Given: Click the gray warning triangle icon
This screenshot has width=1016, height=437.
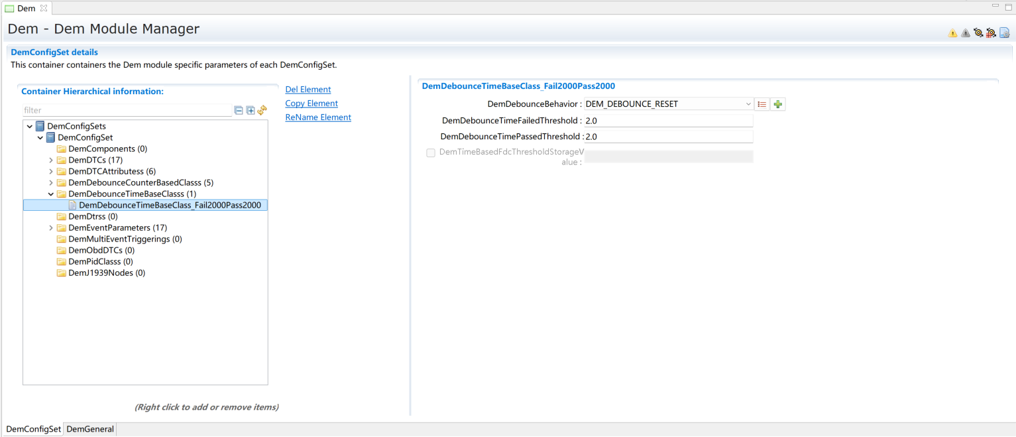Looking at the screenshot, I should click(x=965, y=33).
